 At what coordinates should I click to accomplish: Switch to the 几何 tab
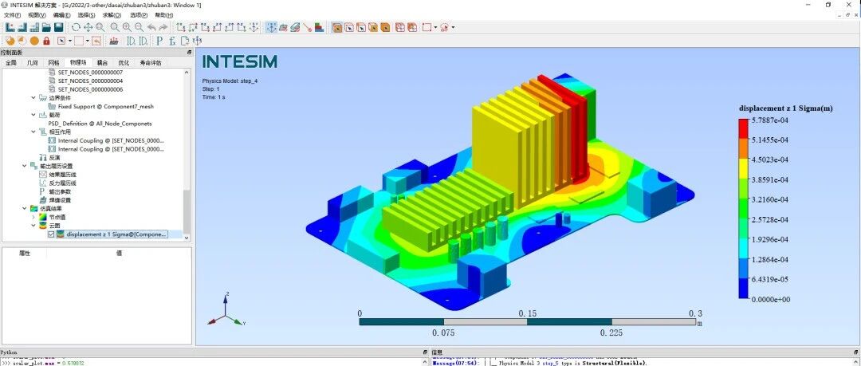point(33,63)
